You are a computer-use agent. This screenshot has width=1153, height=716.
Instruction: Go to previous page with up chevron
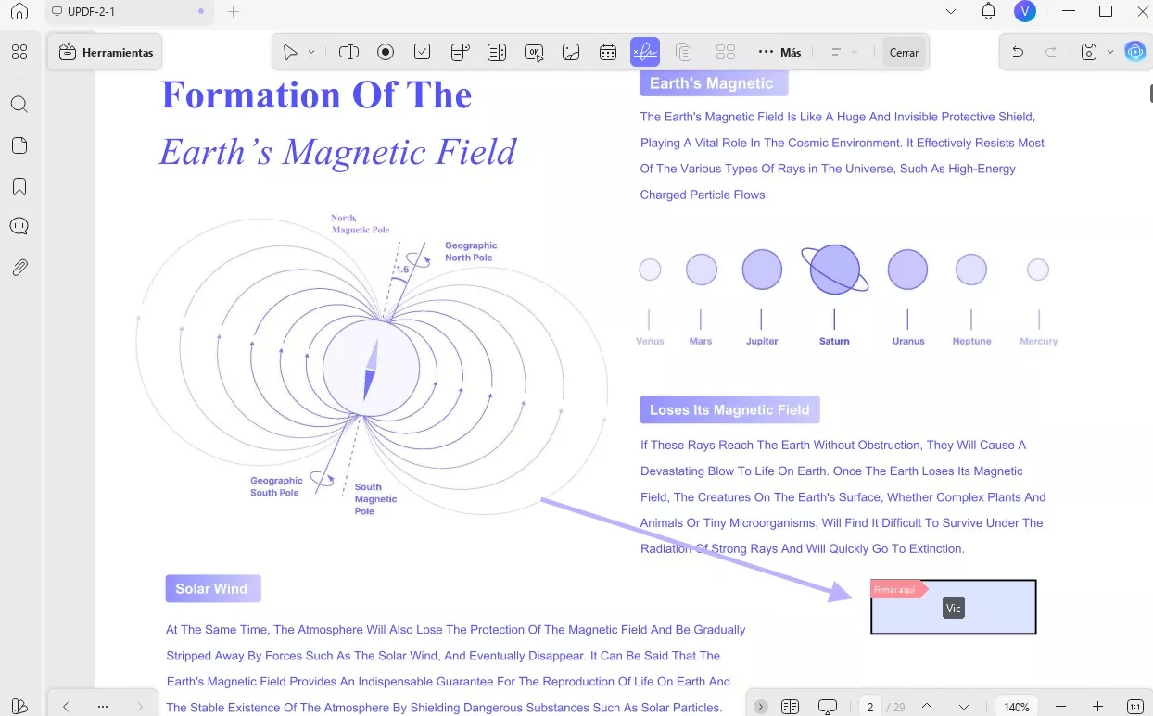click(x=926, y=707)
